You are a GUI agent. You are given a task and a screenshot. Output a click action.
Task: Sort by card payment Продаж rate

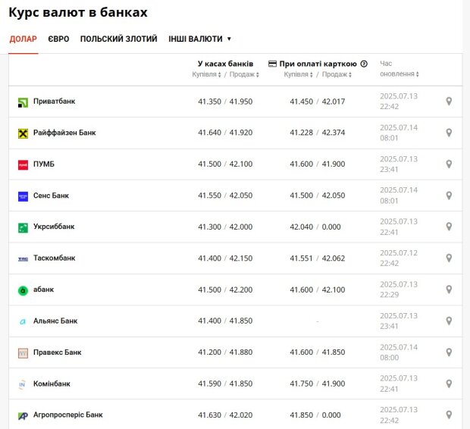click(x=337, y=74)
